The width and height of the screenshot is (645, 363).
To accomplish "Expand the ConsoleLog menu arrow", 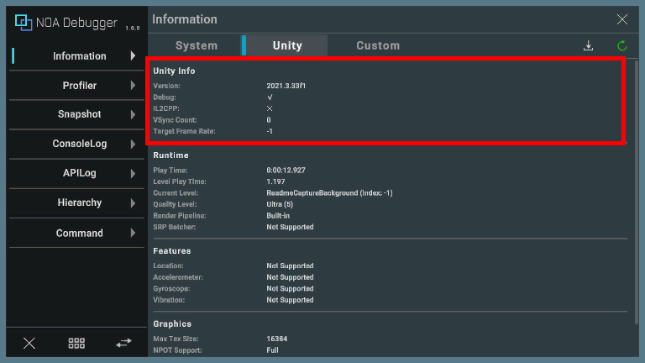I will (133, 144).
